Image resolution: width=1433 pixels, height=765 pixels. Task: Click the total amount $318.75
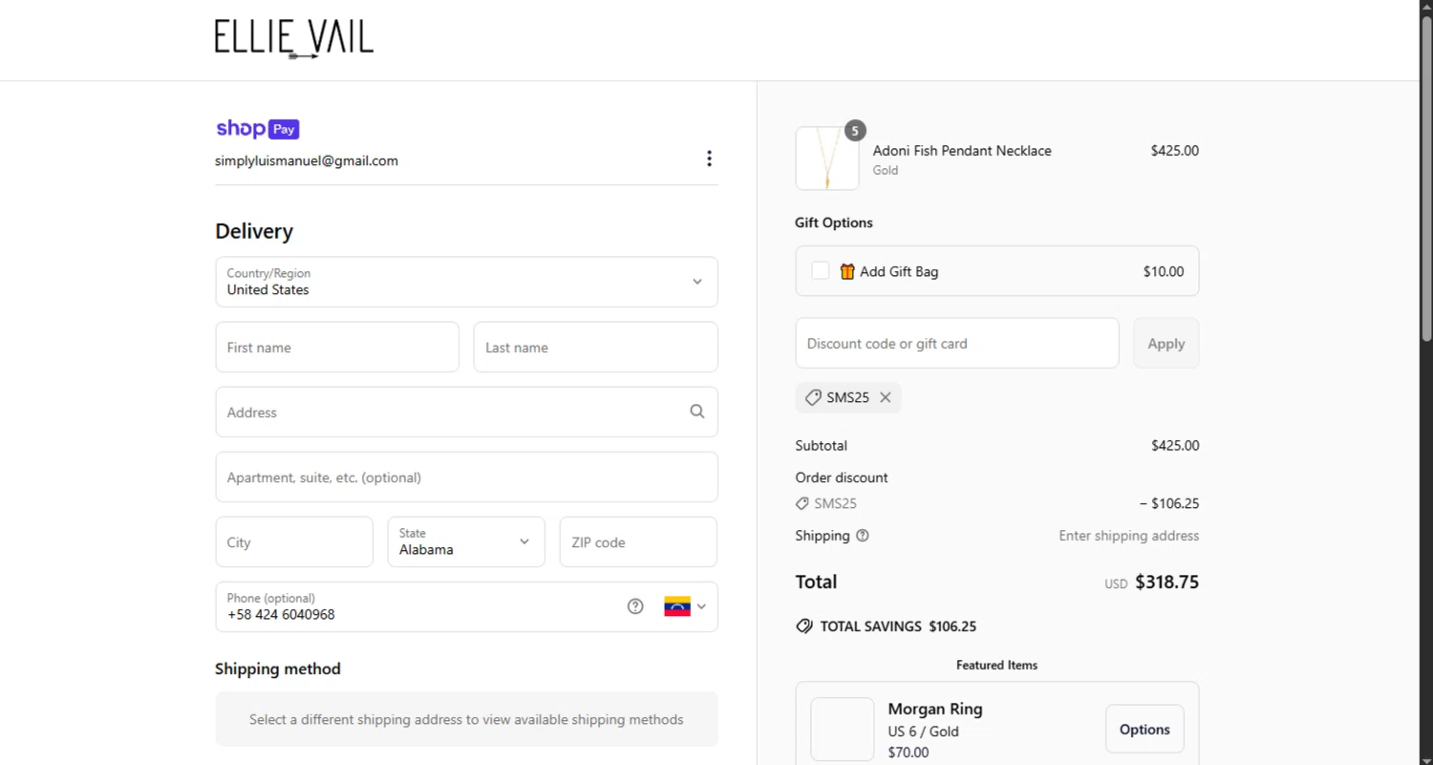pos(1166,582)
